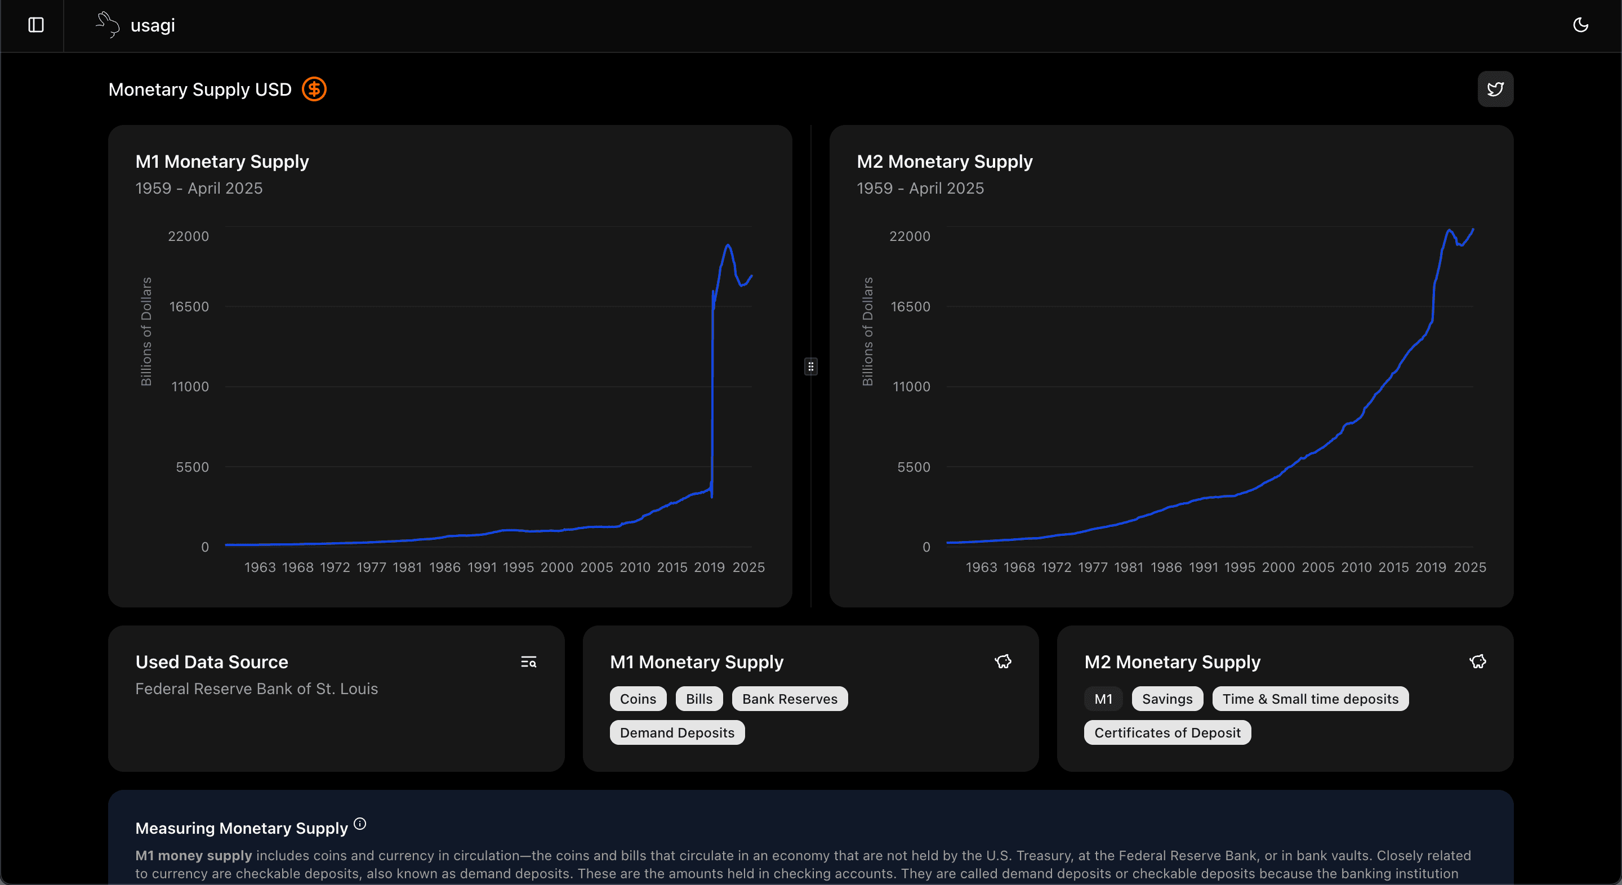Click the dark M1 badge in M2 card
1622x885 pixels.
coord(1103,699)
